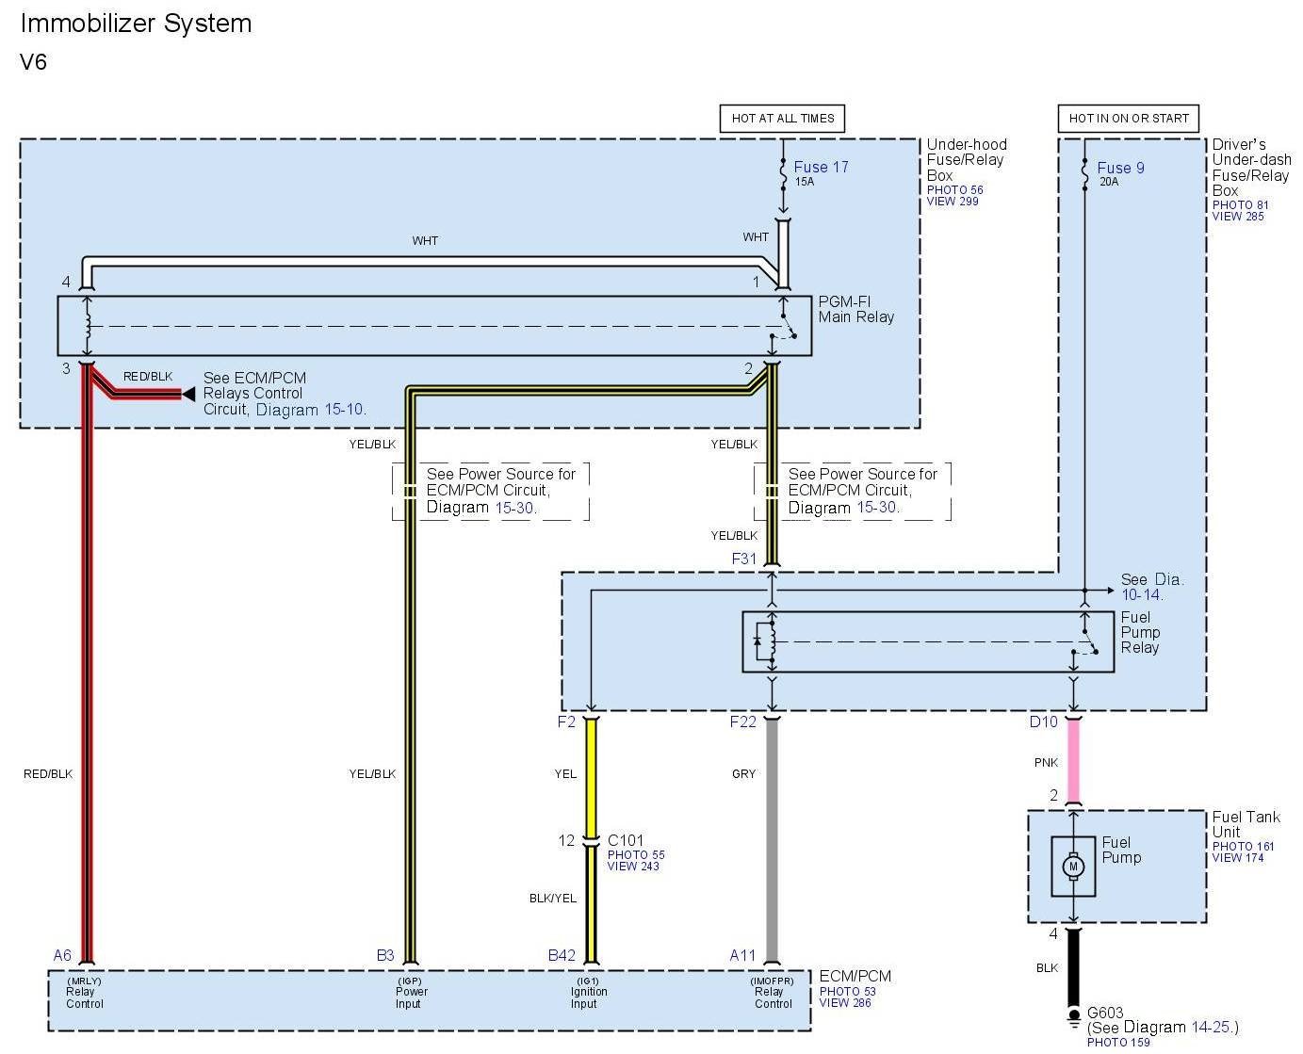Open the Fuse 17 link
Image resolution: width=1303 pixels, height=1054 pixels.
(x=821, y=167)
